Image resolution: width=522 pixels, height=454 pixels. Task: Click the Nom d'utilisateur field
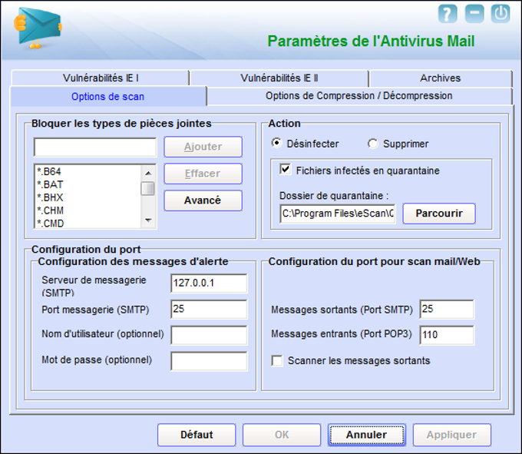[209, 335]
